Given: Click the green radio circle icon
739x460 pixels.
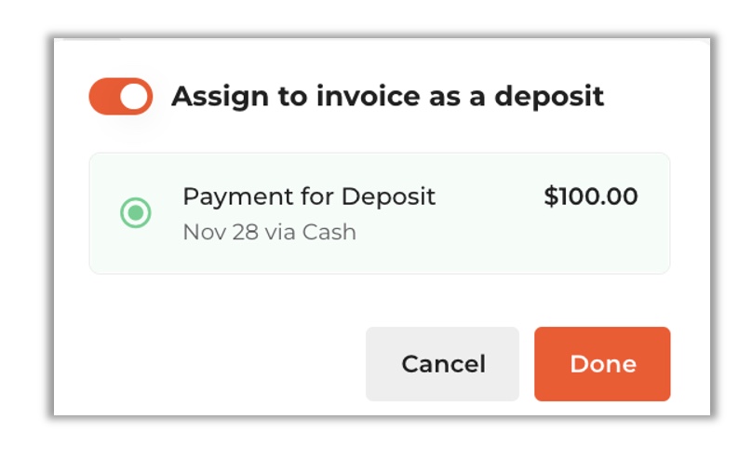Looking at the screenshot, I should click(x=136, y=213).
